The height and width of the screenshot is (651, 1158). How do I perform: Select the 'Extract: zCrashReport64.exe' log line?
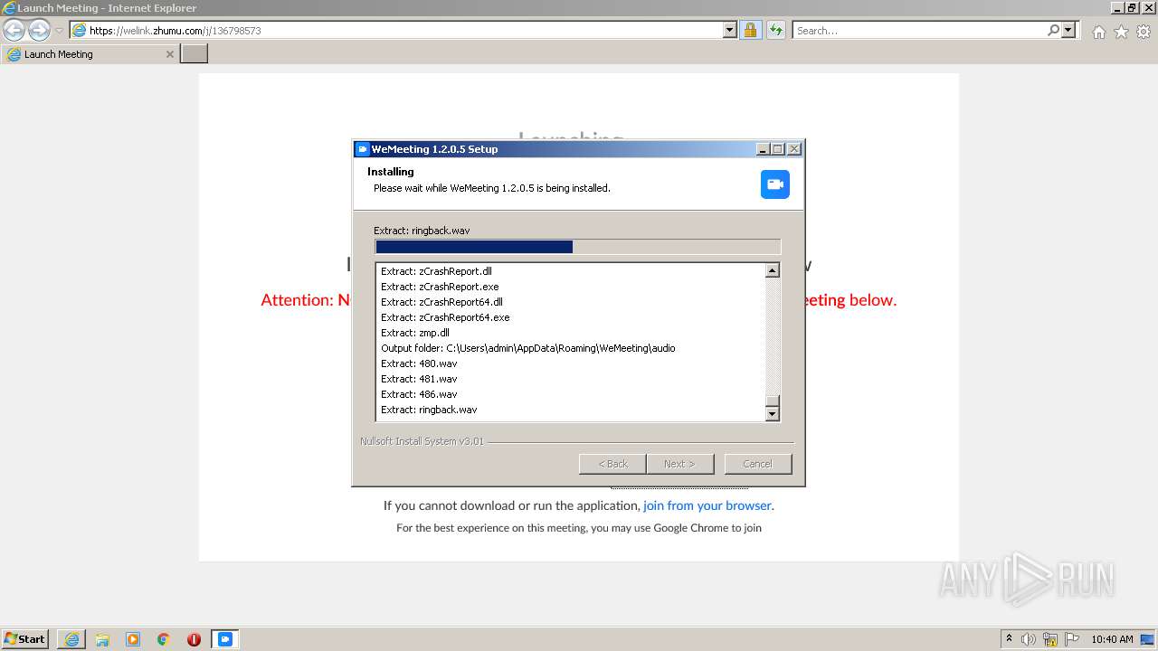pos(445,317)
